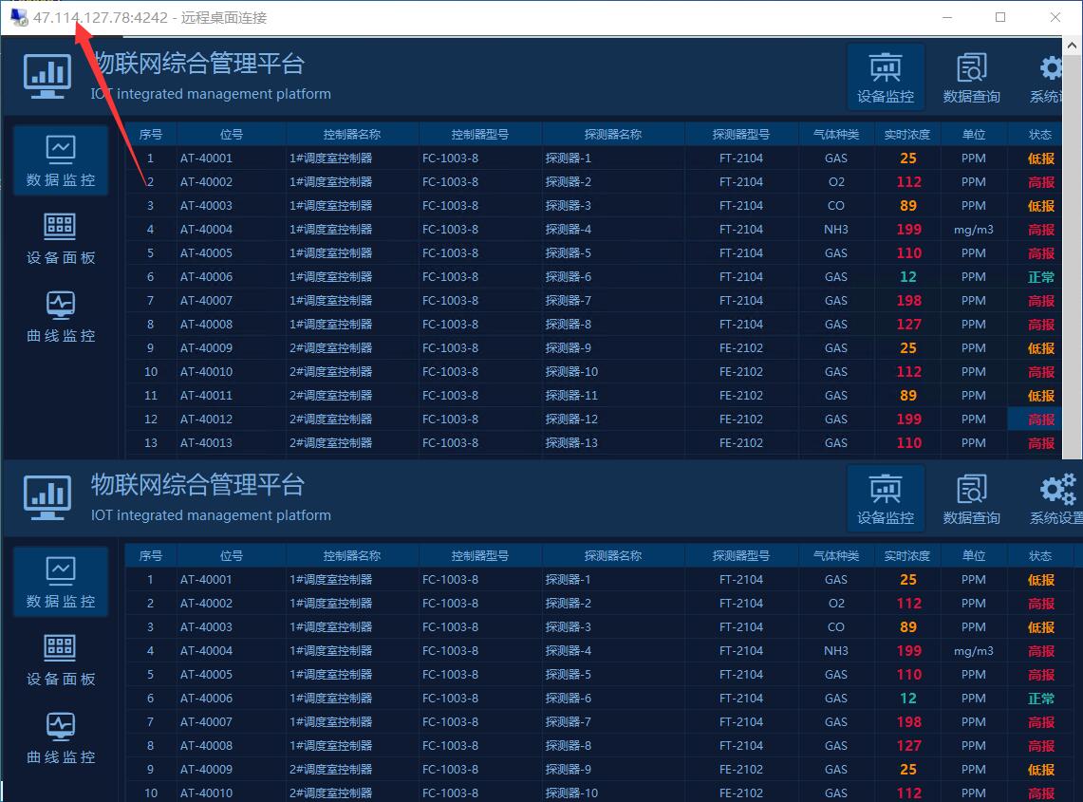Viewport: 1083px width, 802px height.
Task: Click the 实时浓度 column header in upper table
Action: 906,134
